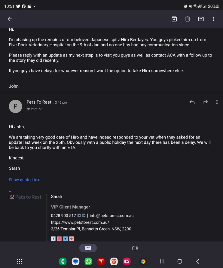Visit https://www.petstorest.com.au/ link

pos(80,222)
